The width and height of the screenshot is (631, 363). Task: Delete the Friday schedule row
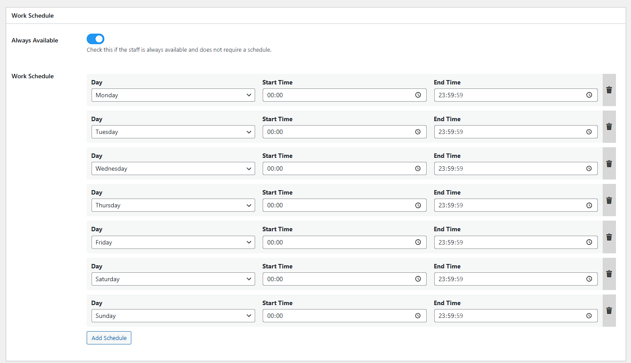pos(609,237)
